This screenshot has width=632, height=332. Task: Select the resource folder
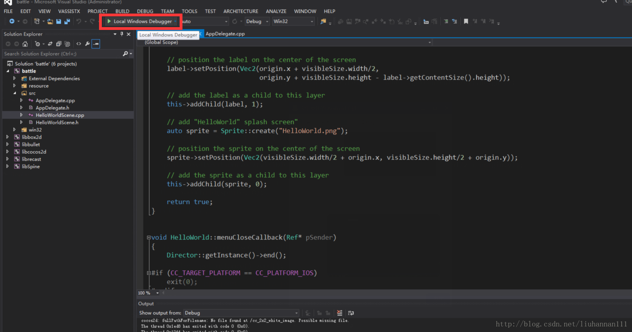[x=39, y=86]
